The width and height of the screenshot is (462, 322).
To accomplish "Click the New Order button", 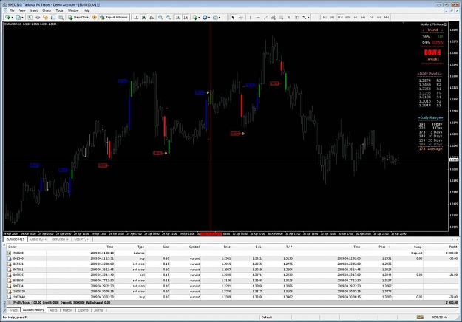I will 78,18.
